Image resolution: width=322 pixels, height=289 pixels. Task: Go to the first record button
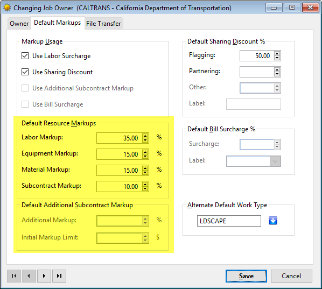click(x=14, y=276)
